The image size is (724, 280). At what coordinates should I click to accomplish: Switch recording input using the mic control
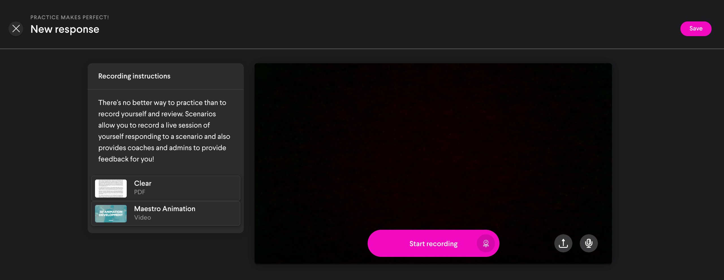coord(589,243)
